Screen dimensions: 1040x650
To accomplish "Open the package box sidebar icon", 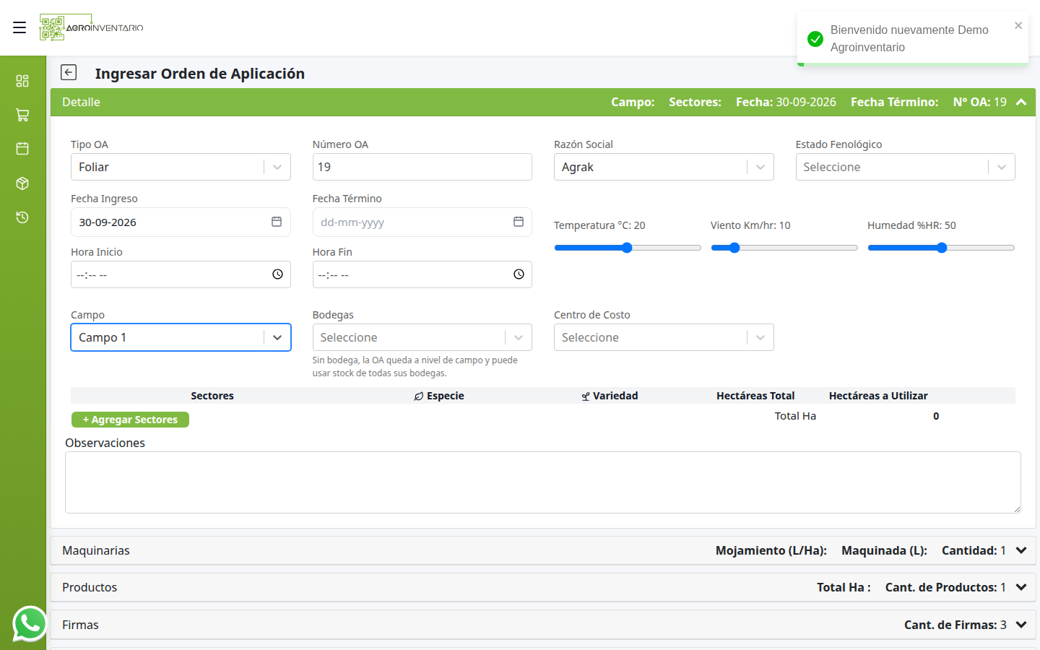I will pyautogui.click(x=22, y=183).
